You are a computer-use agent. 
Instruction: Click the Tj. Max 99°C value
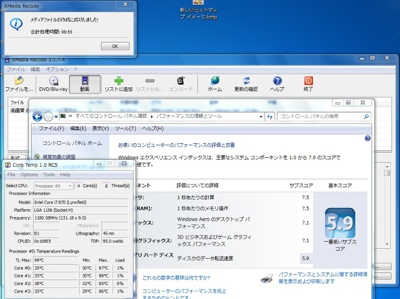pos(55,260)
